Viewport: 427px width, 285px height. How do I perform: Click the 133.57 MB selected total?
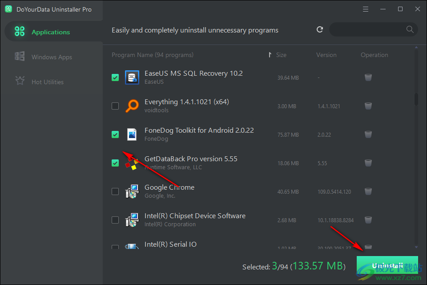(318, 266)
